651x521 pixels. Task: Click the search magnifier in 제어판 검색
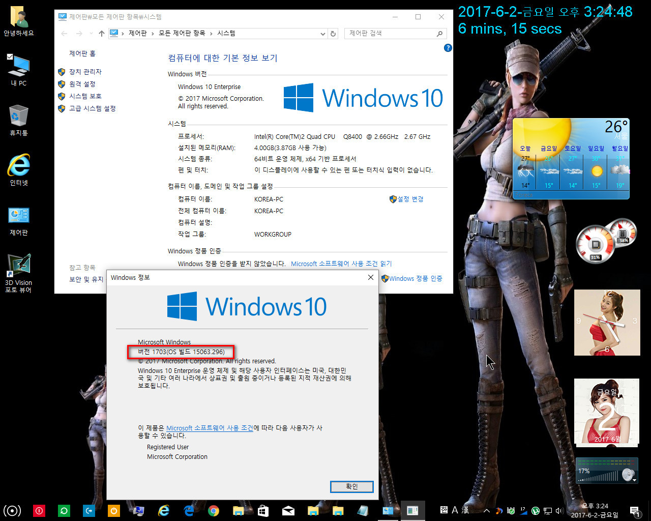point(439,34)
